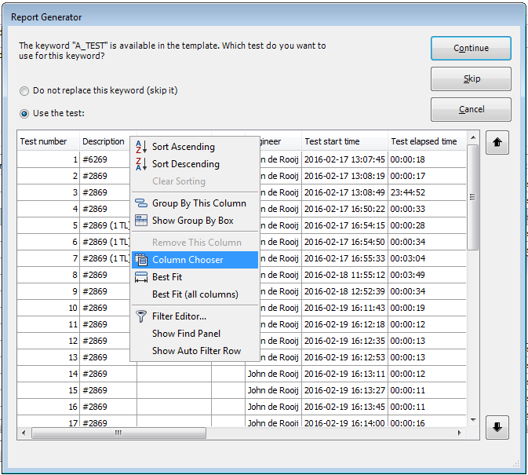
Task: Select description cell '#6269' in row 1
Action: point(104,159)
